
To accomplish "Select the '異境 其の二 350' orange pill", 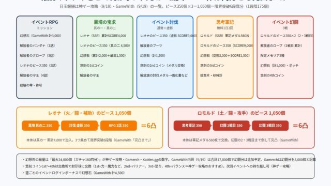I will click(40, 126).
